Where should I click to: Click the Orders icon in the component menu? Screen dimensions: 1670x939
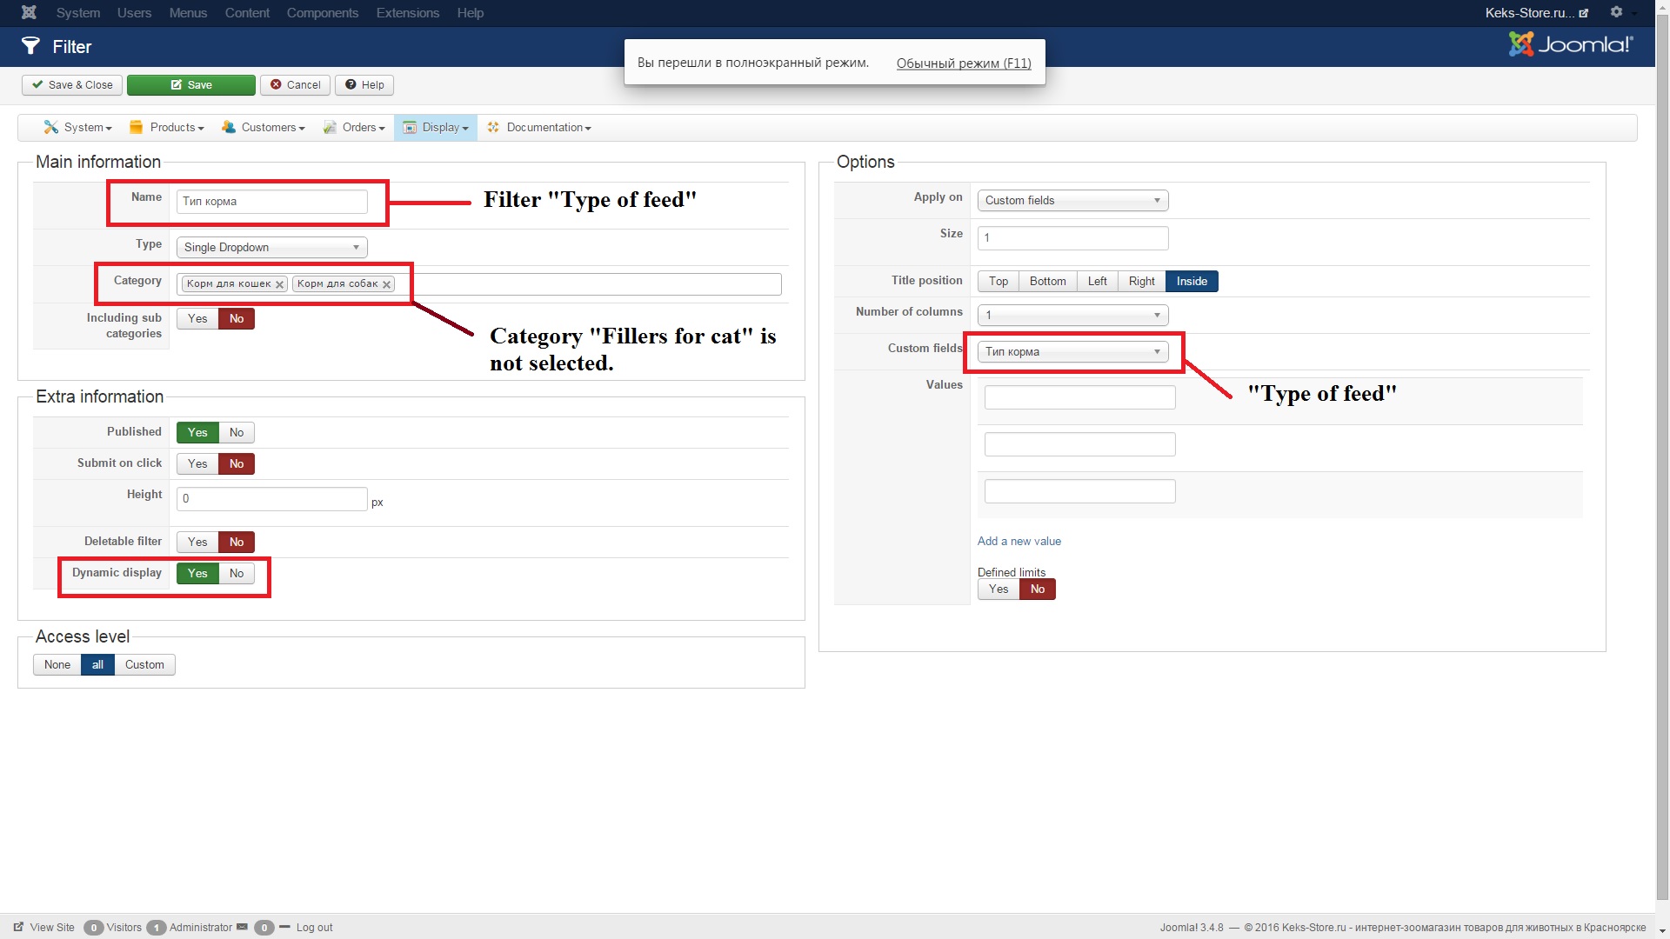click(x=330, y=127)
